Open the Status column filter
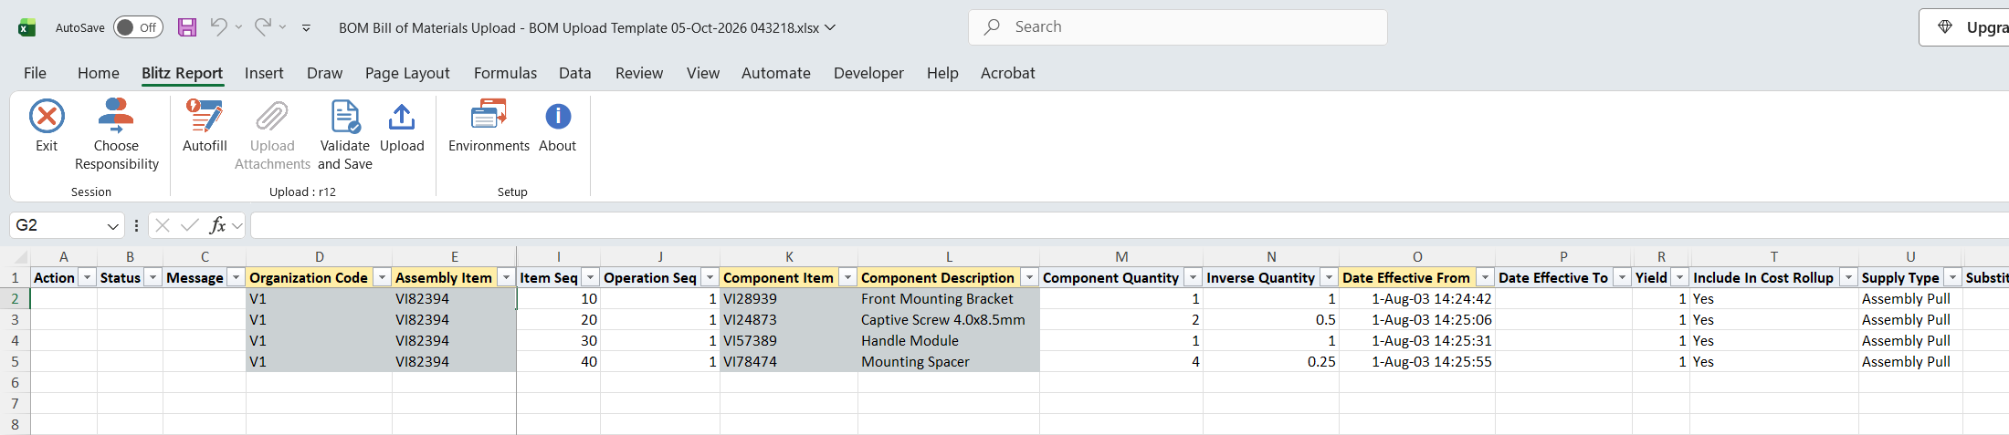The height and width of the screenshot is (435, 2009). [153, 278]
